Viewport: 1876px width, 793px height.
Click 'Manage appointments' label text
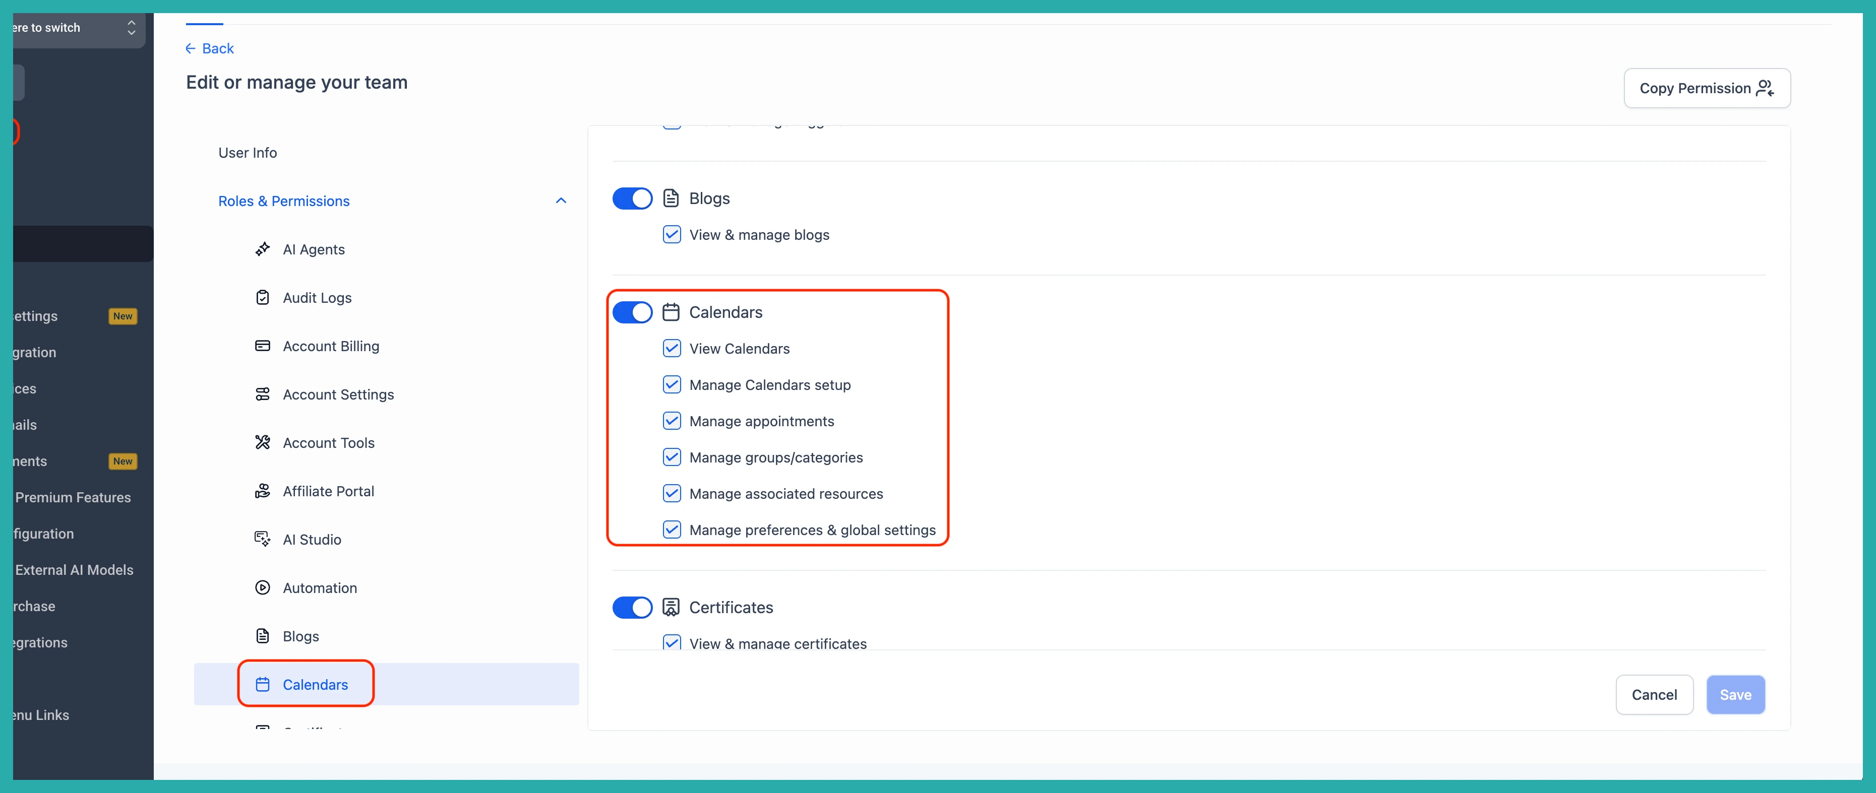761,421
